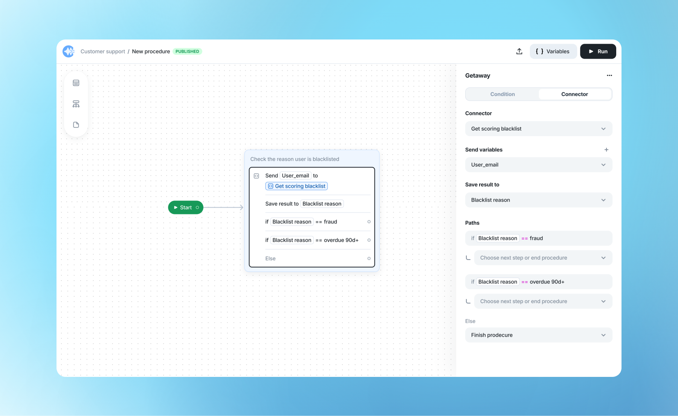
Task: Click the app logo icon
Action: pyautogui.click(x=69, y=52)
